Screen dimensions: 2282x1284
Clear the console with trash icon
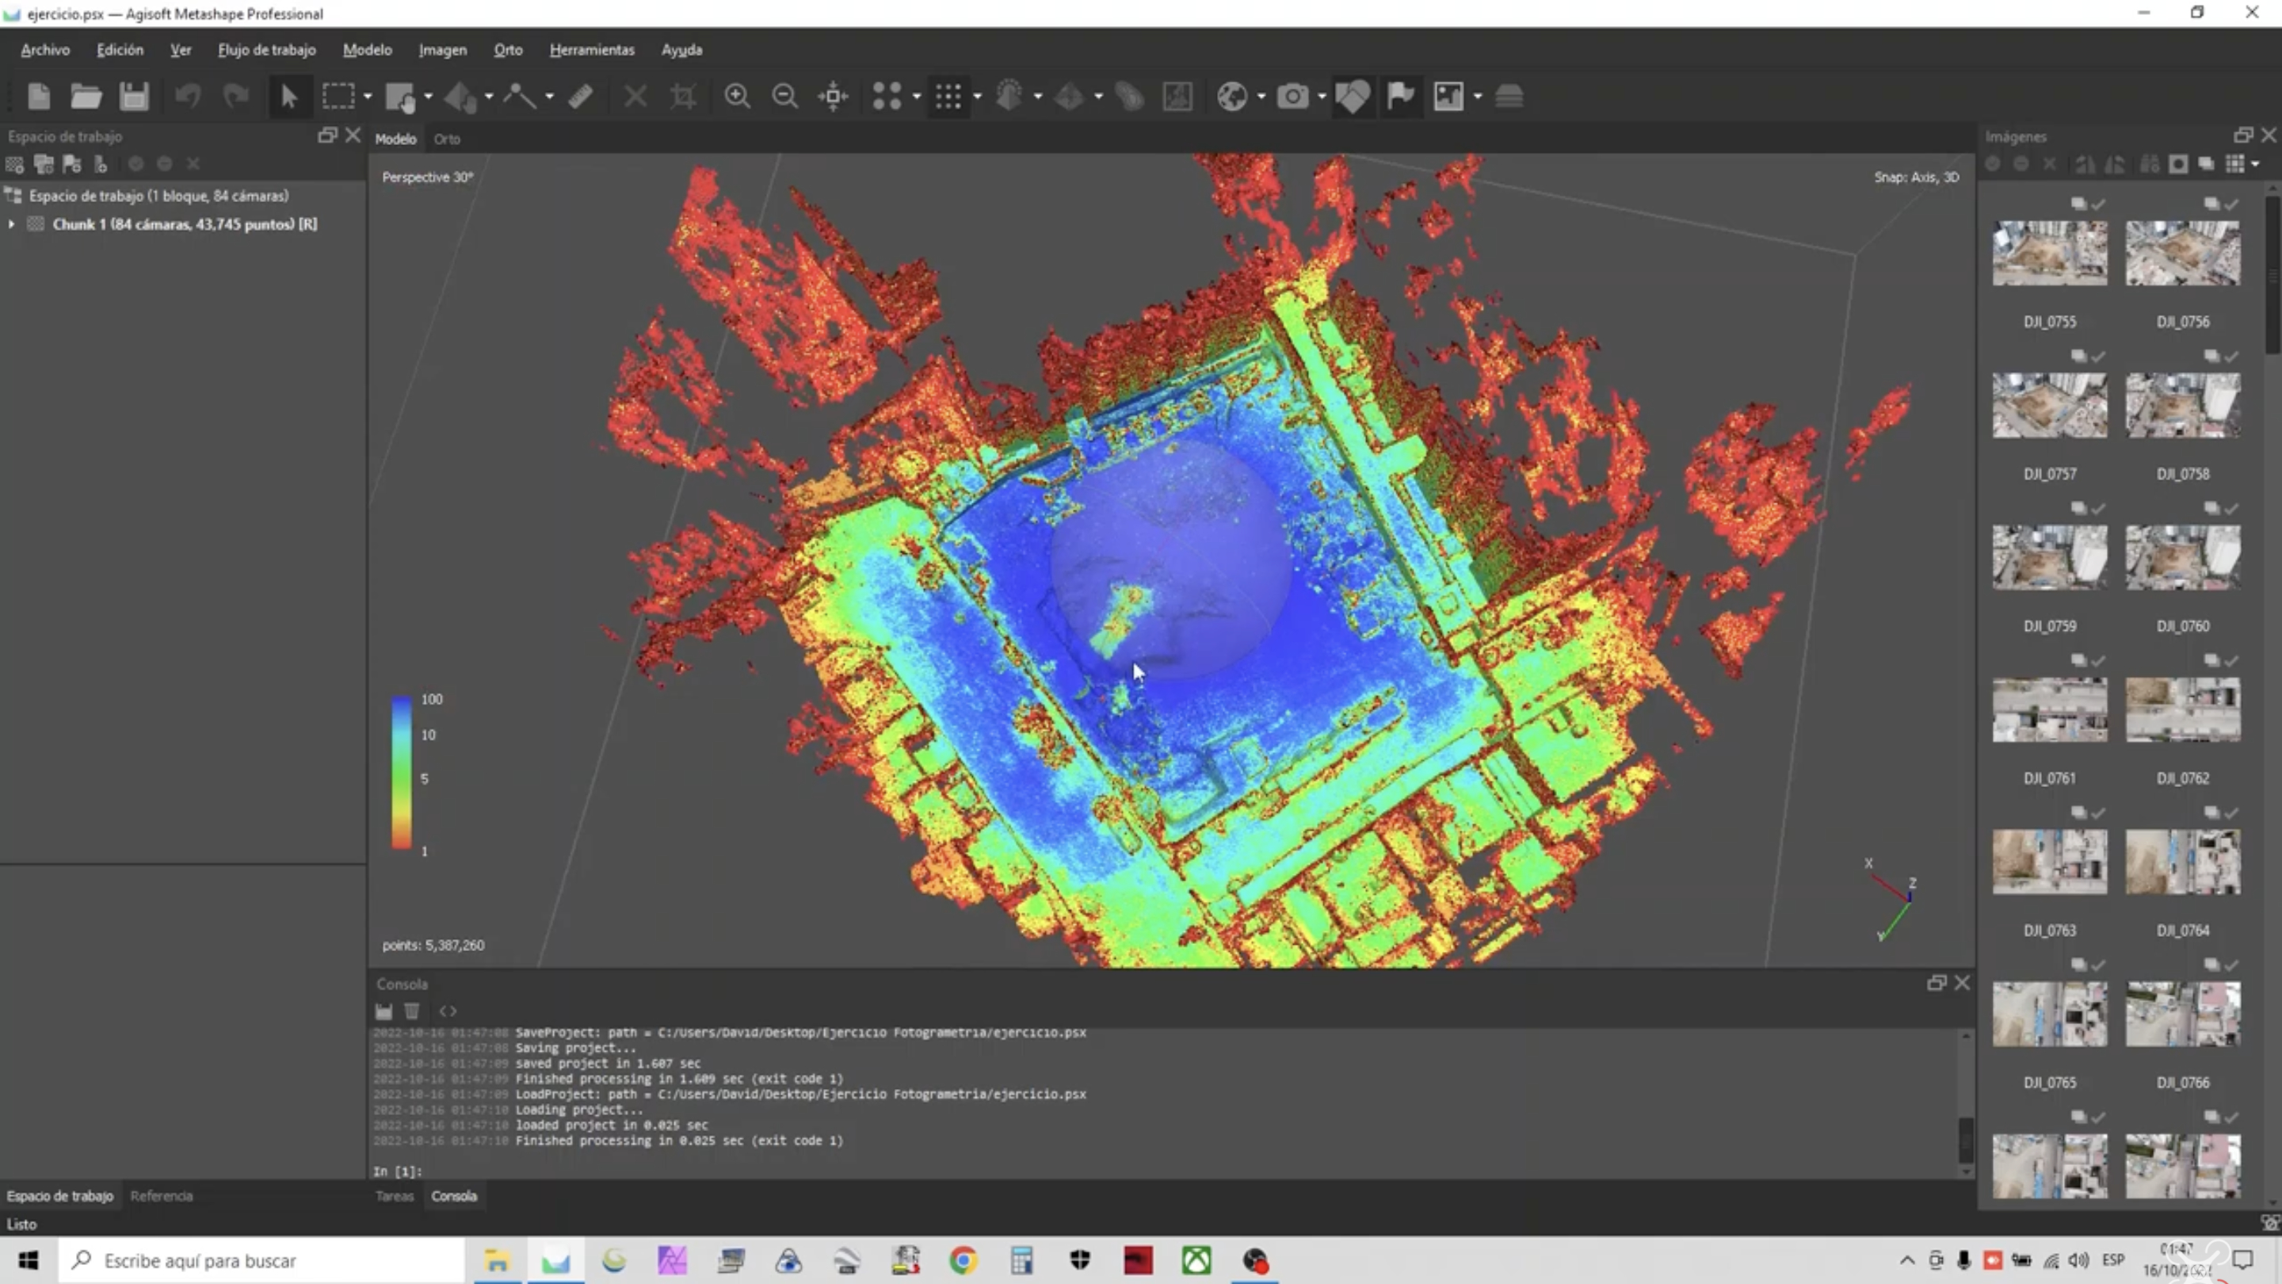(412, 1011)
